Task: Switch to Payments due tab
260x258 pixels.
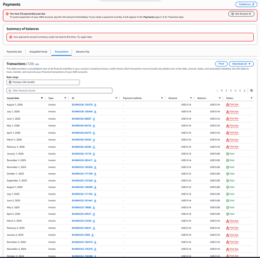Action: (x=14, y=51)
